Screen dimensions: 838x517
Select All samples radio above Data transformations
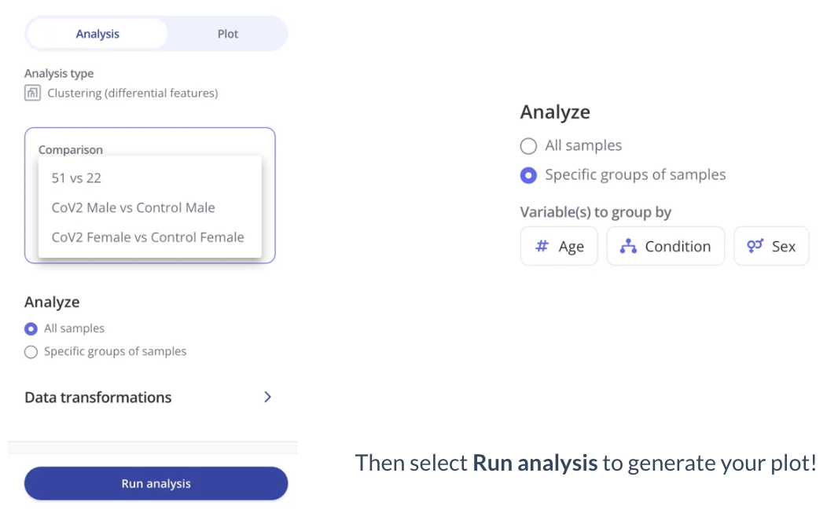click(31, 328)
